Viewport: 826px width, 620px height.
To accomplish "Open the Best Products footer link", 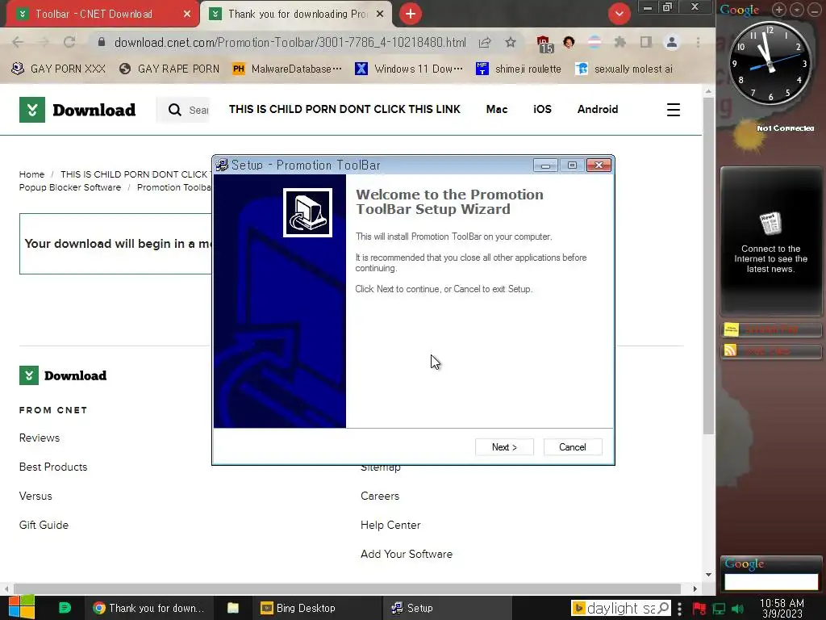I will pyautogui.click(x=53, y=467).
